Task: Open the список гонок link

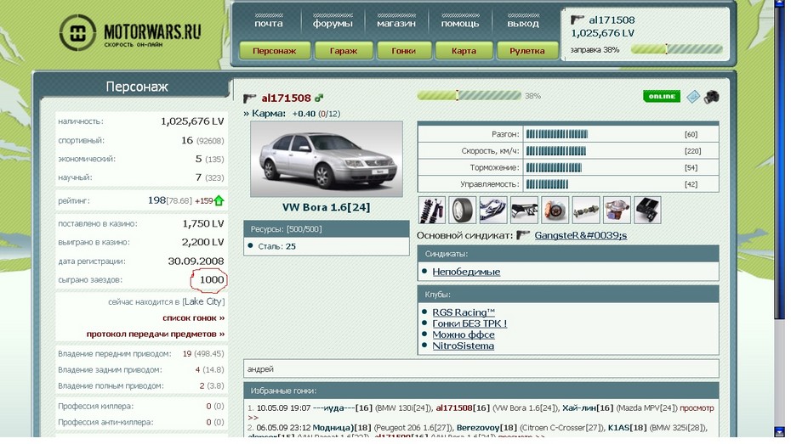Action: click(x=193, y=318)
